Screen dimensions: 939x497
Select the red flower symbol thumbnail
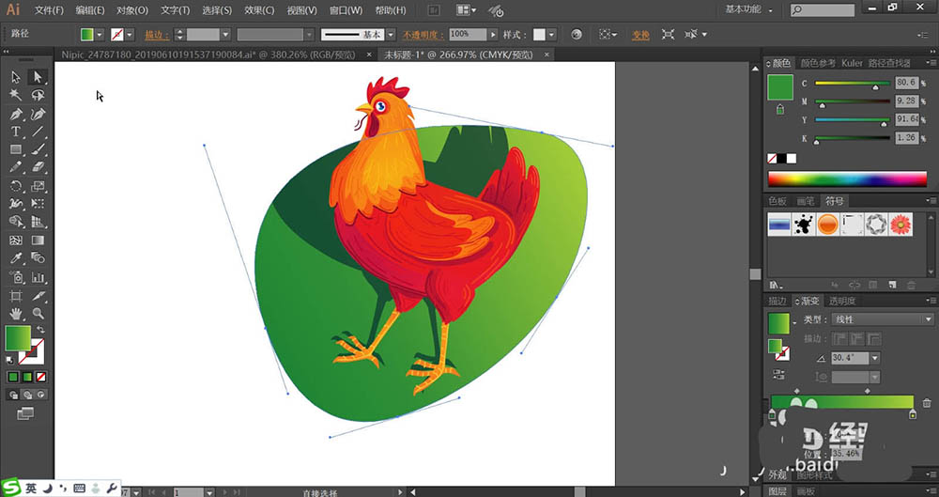(x=901, y=225)
